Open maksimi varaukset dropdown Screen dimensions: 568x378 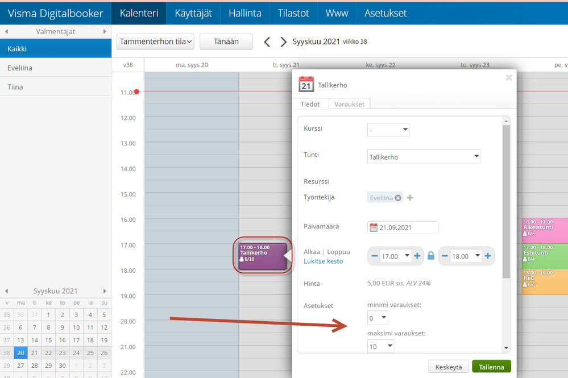[381, 346]
